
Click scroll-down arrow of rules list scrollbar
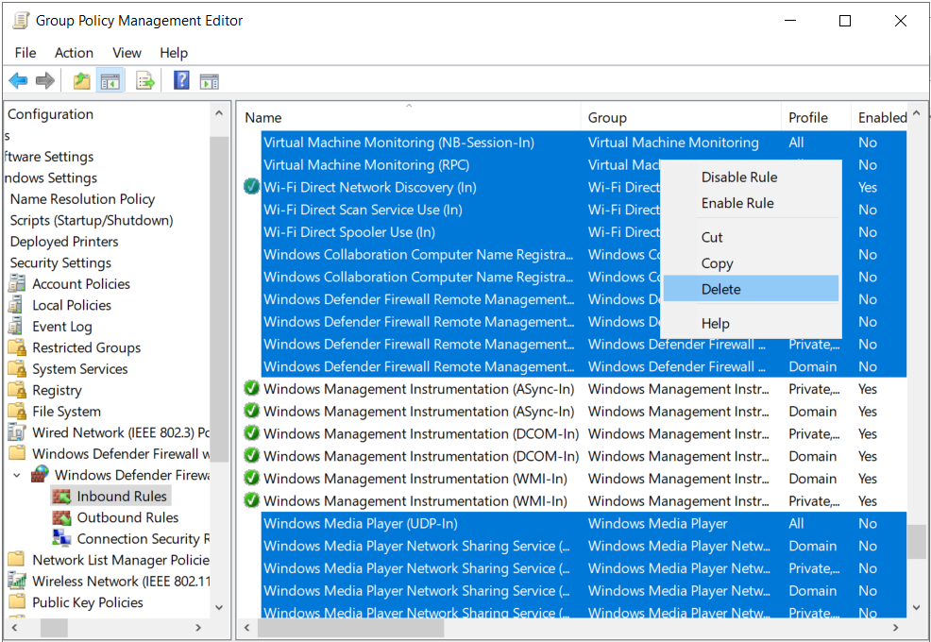916,607
